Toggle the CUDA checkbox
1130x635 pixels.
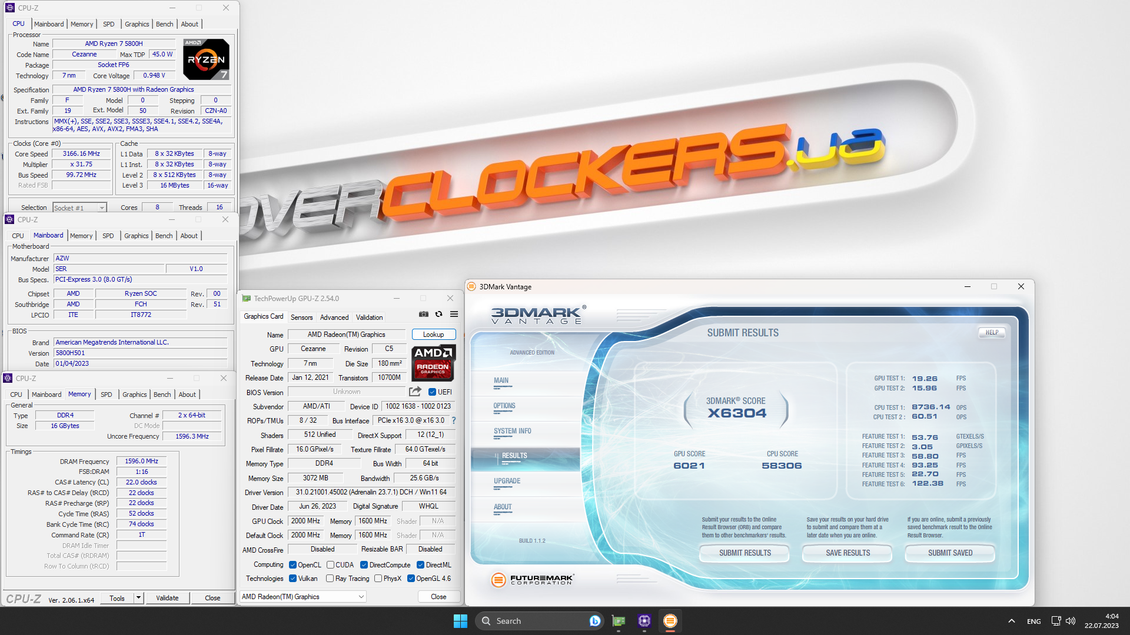click(330, 564)
